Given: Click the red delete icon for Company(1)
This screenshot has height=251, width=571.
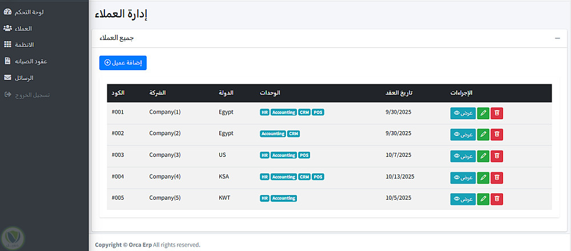Looking at the screenshot, I should click(497, 113).
